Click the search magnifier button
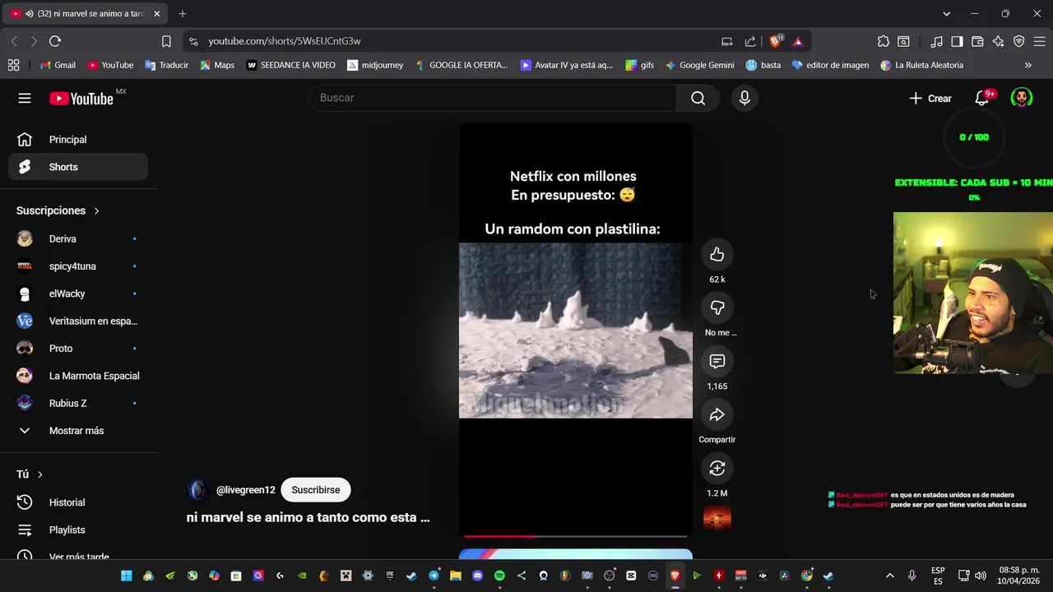This screenshot has height=592, width=1053. [698, 99]
